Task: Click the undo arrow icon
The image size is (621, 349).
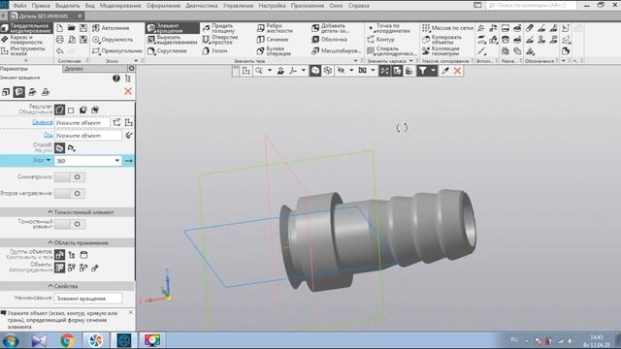Action: (60, 51)
